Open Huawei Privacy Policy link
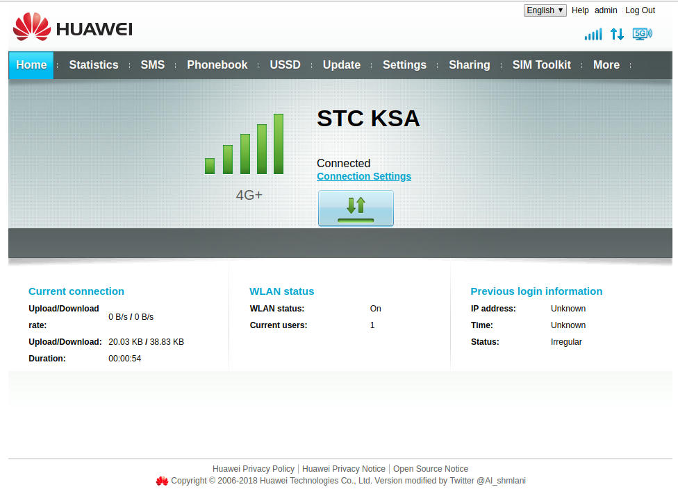678x496 pixels. click(x=254, y=469)
